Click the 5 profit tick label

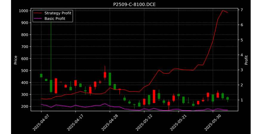point(242,40)
